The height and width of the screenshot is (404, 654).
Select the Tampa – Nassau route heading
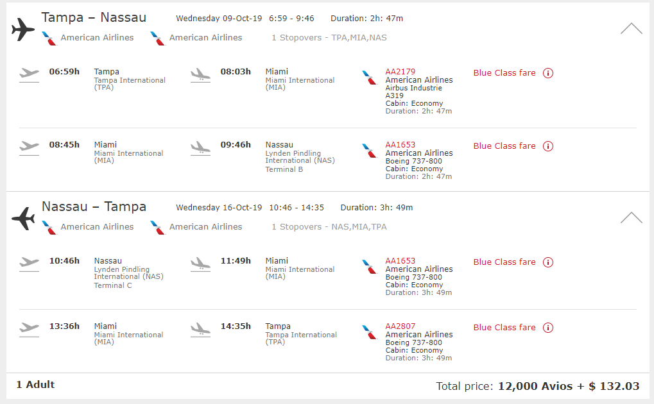click(94, 17)
